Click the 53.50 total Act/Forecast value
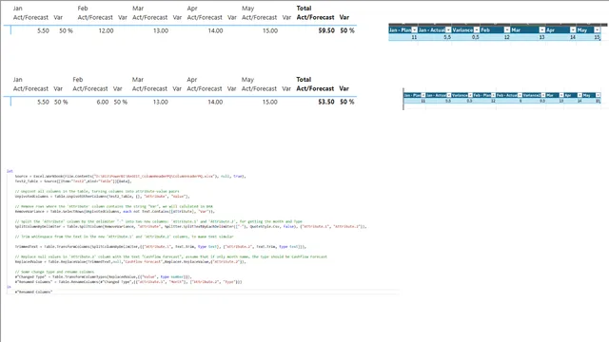The width and height of the screenshot is (609, 342). tap(326, 102)
